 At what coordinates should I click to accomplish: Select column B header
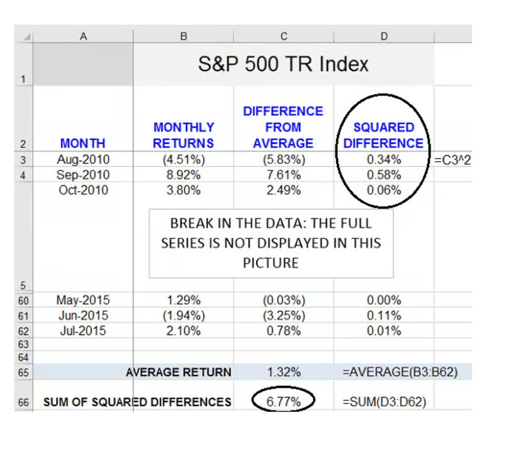tap(183, 37)
